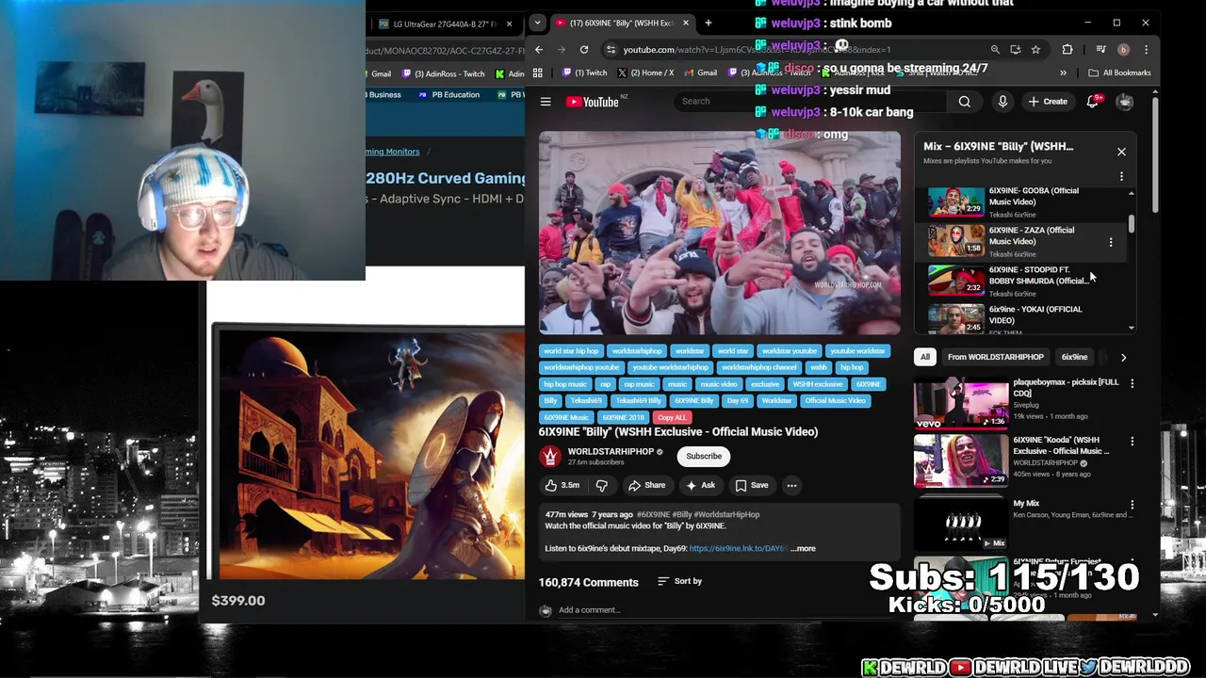Click the Create button

(1048, 102)
